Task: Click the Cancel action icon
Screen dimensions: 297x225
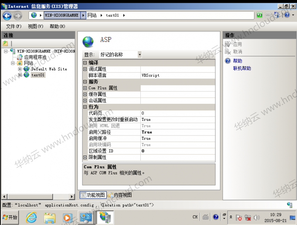Action: click(227, 52)
